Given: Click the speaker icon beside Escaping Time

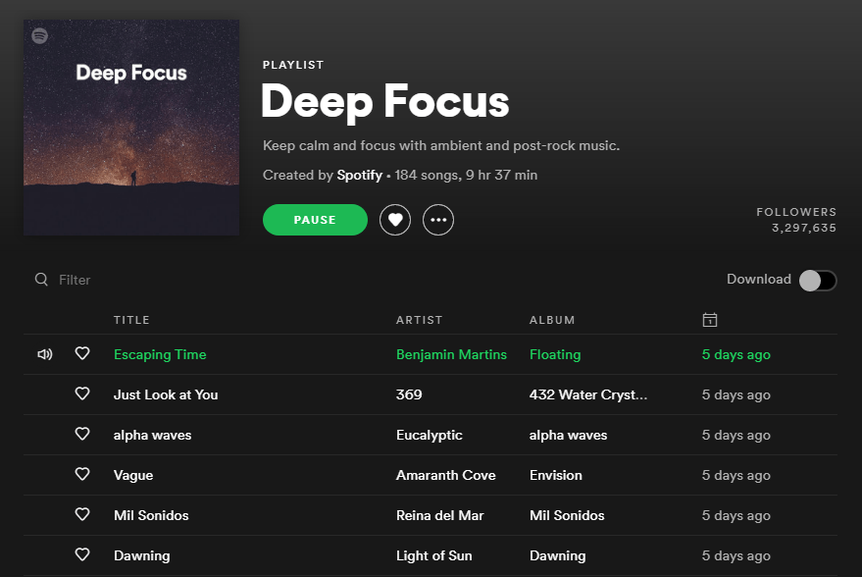Looking at the screenshot, I should click(44, 353).
